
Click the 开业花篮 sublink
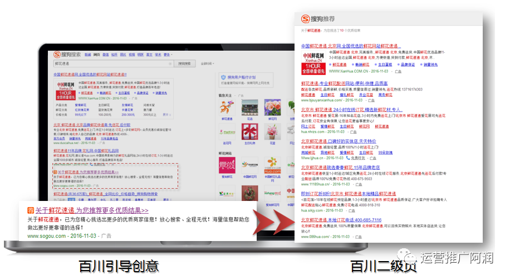point(366,95)
